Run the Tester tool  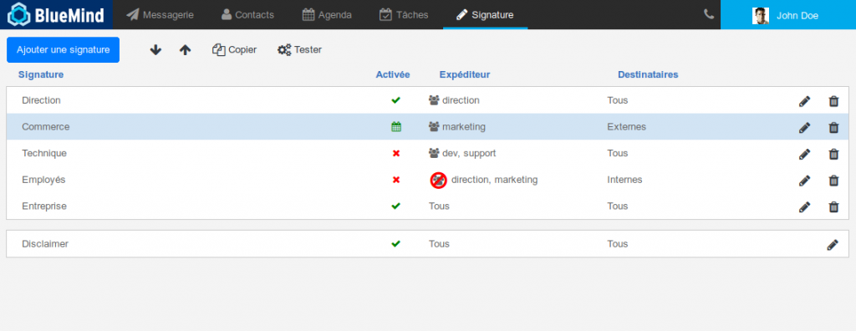(300, 49)
